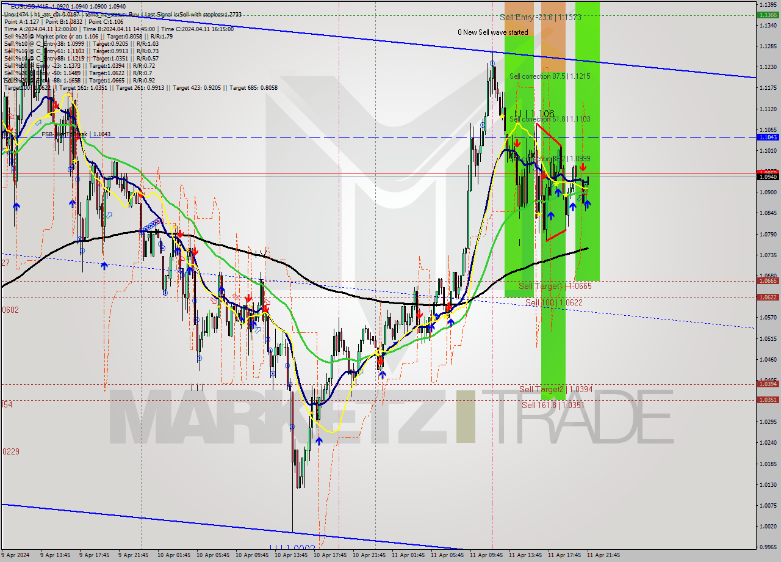Click the 1.0240 price scale value
This screenshot has height=562, width=781.
click(x=768, y=442)
